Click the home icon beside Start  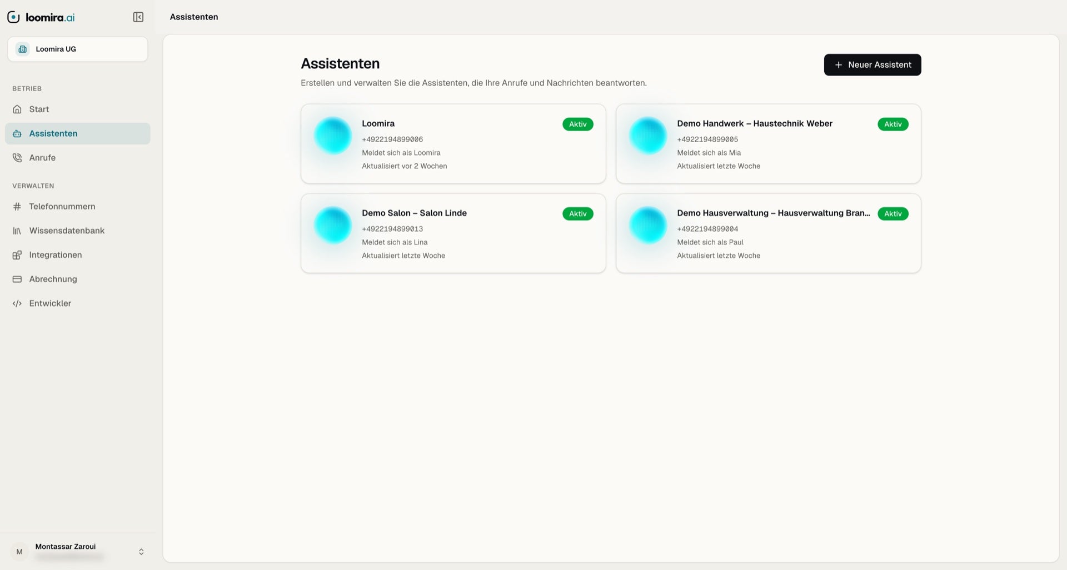17,109
